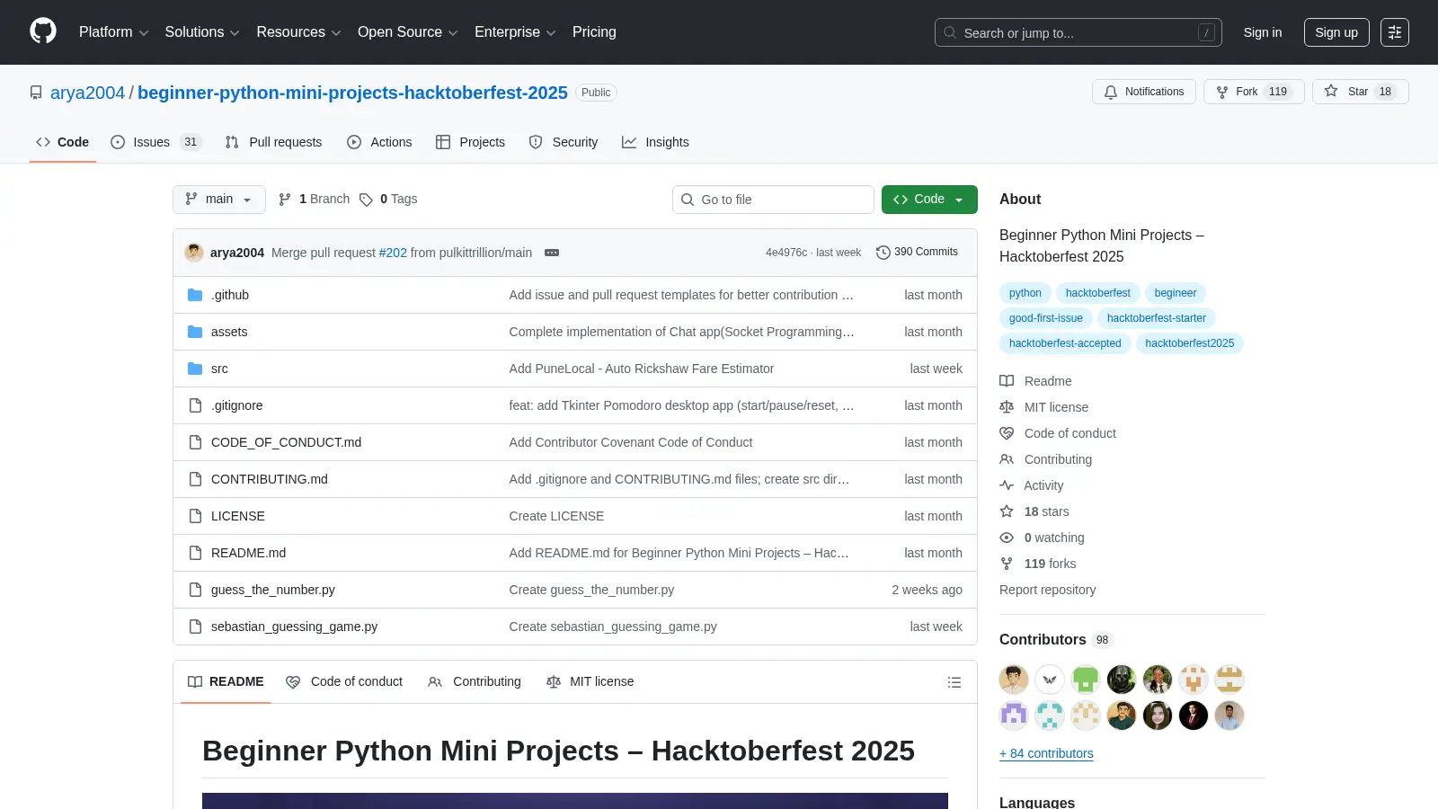The image size is (1438, 809).
Task: Click the .gitignore file icon
Action: click(195, 405)
